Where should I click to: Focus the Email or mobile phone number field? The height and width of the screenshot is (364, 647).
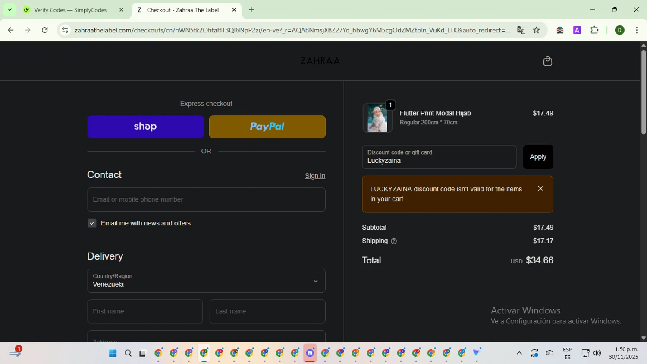pos(206,199)
